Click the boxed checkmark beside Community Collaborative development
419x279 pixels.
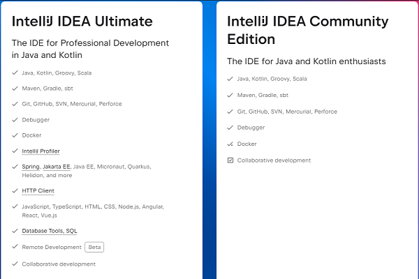pyautogui.click(x=230, y=160)
